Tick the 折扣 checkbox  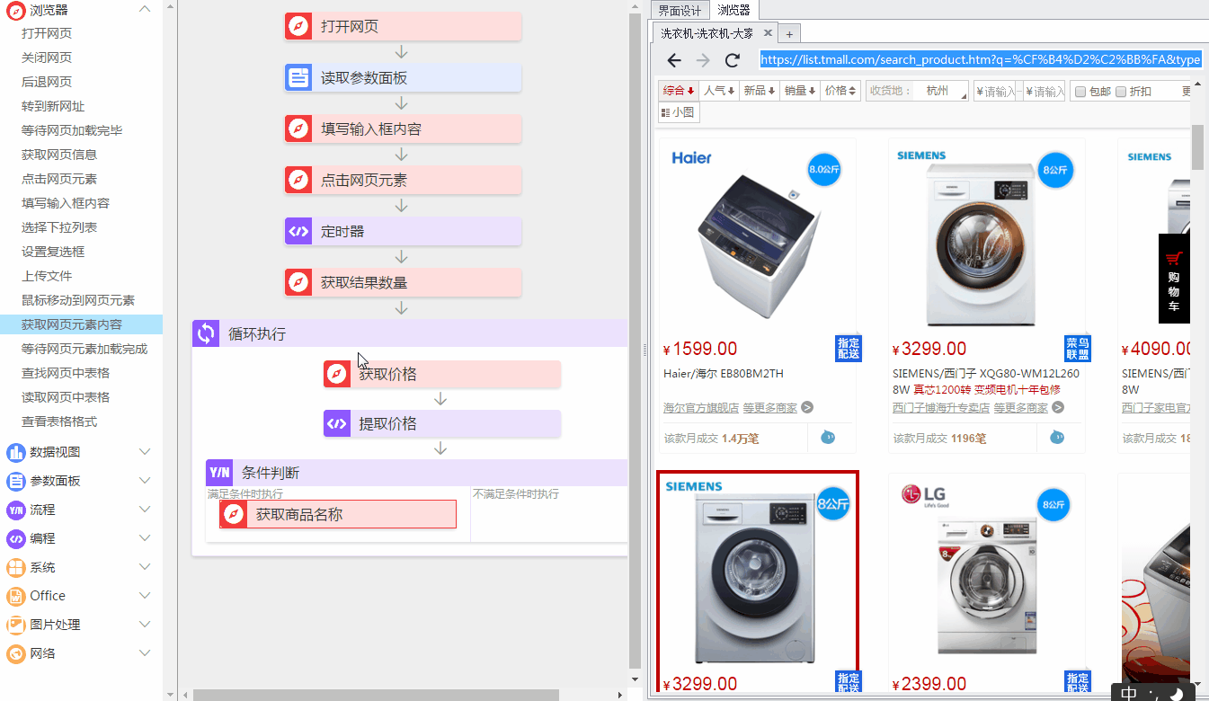[1121, 91]
